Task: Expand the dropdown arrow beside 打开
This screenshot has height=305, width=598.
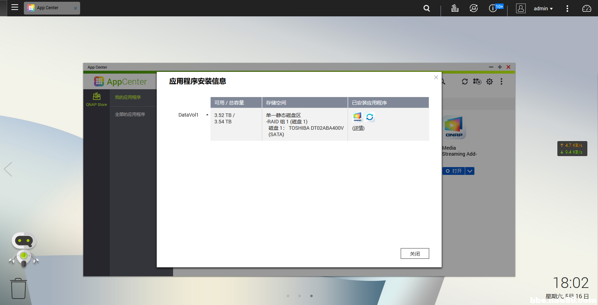Action: pyautogui.click(x=470, y=171)
